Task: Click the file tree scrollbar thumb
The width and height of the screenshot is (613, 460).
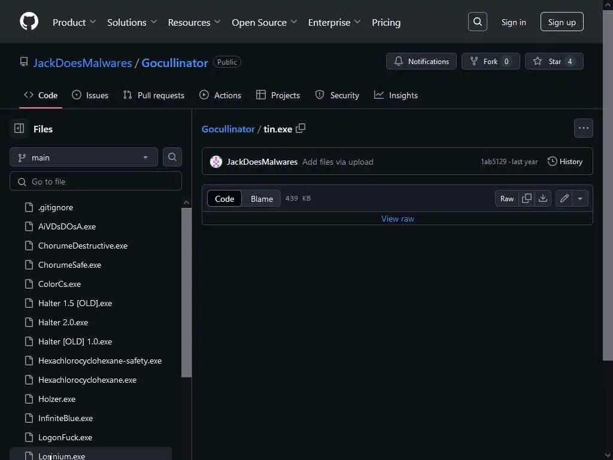Action: coord(187,292)
